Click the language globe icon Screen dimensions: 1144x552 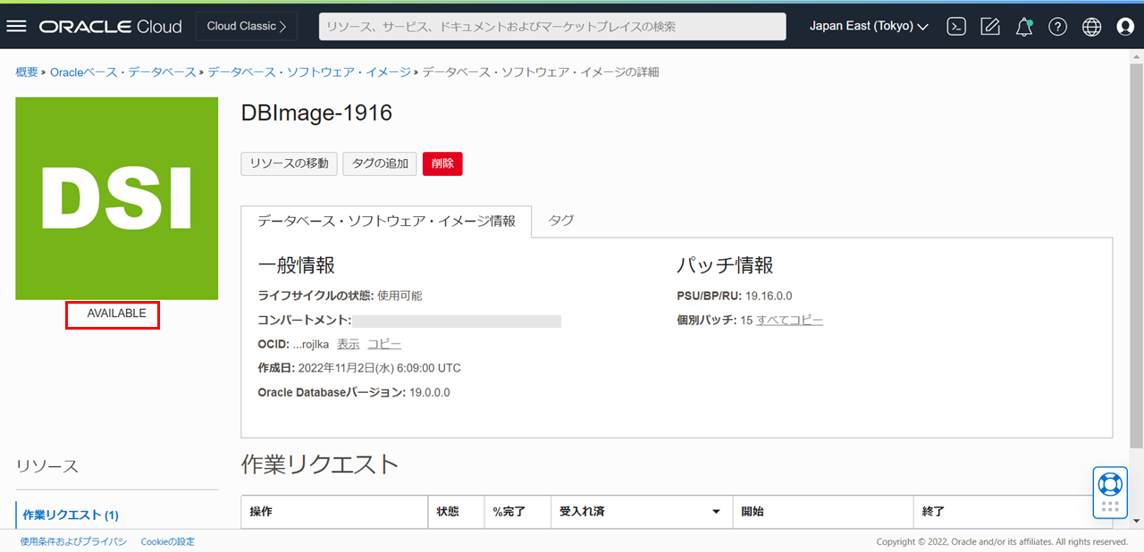tap(1091, 26)
